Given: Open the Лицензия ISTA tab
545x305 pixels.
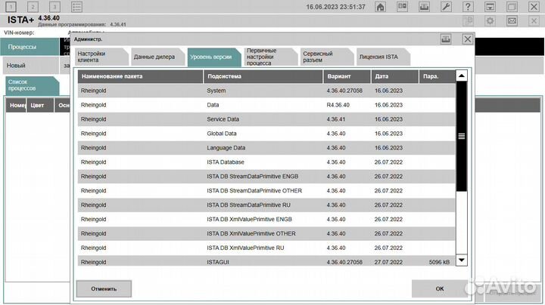Looking at the screenshot, I should (x=383, y=57).
